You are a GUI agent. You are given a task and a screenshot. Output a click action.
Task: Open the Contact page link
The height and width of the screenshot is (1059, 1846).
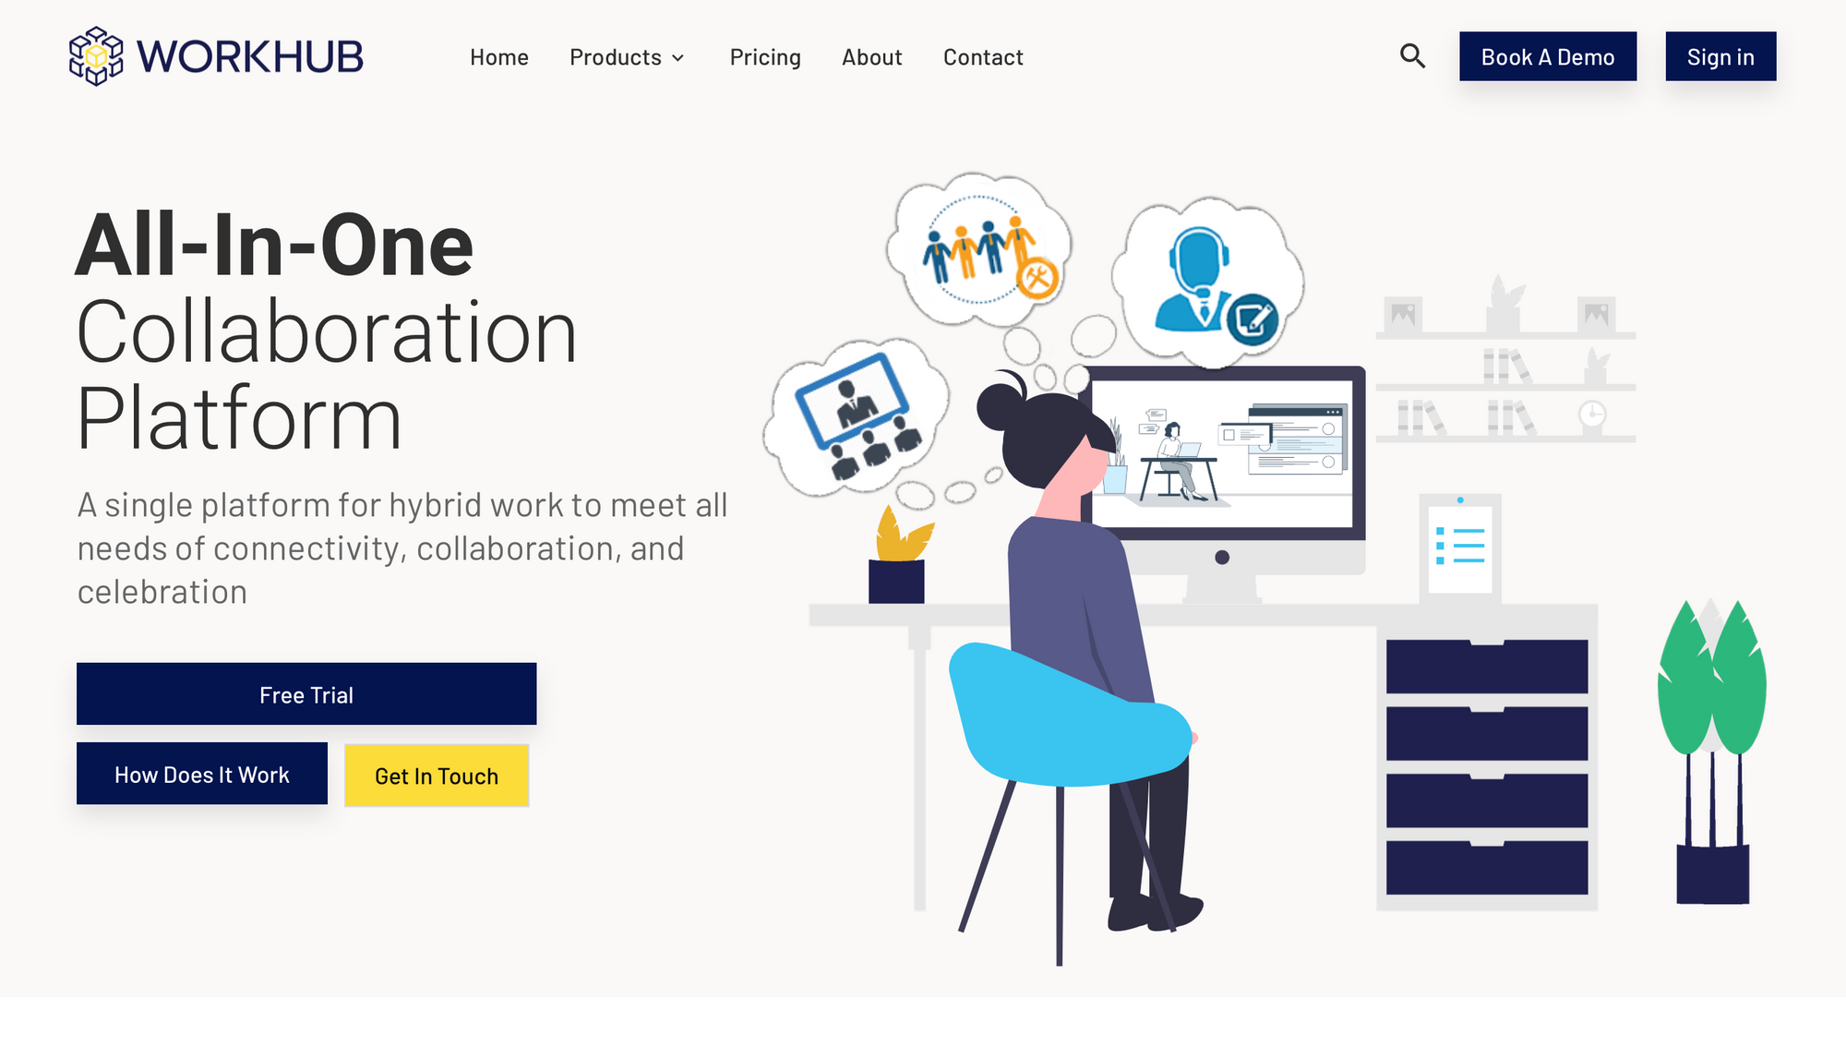983,57
